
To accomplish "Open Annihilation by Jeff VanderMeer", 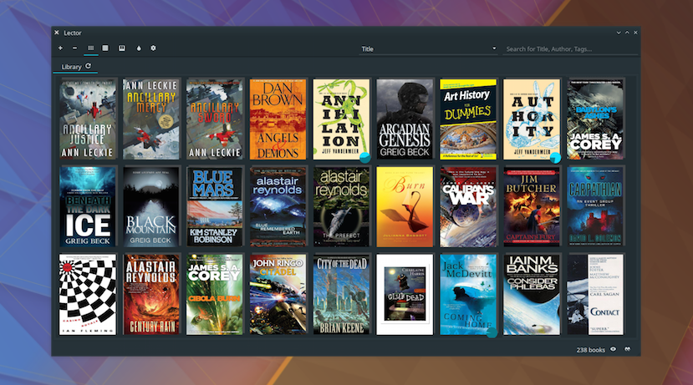I will click(341, 119).
